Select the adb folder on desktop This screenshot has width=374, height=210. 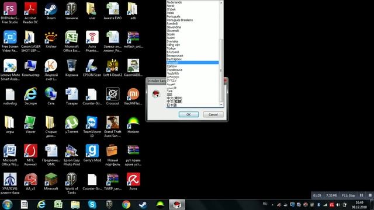click(x=133, y=11)
